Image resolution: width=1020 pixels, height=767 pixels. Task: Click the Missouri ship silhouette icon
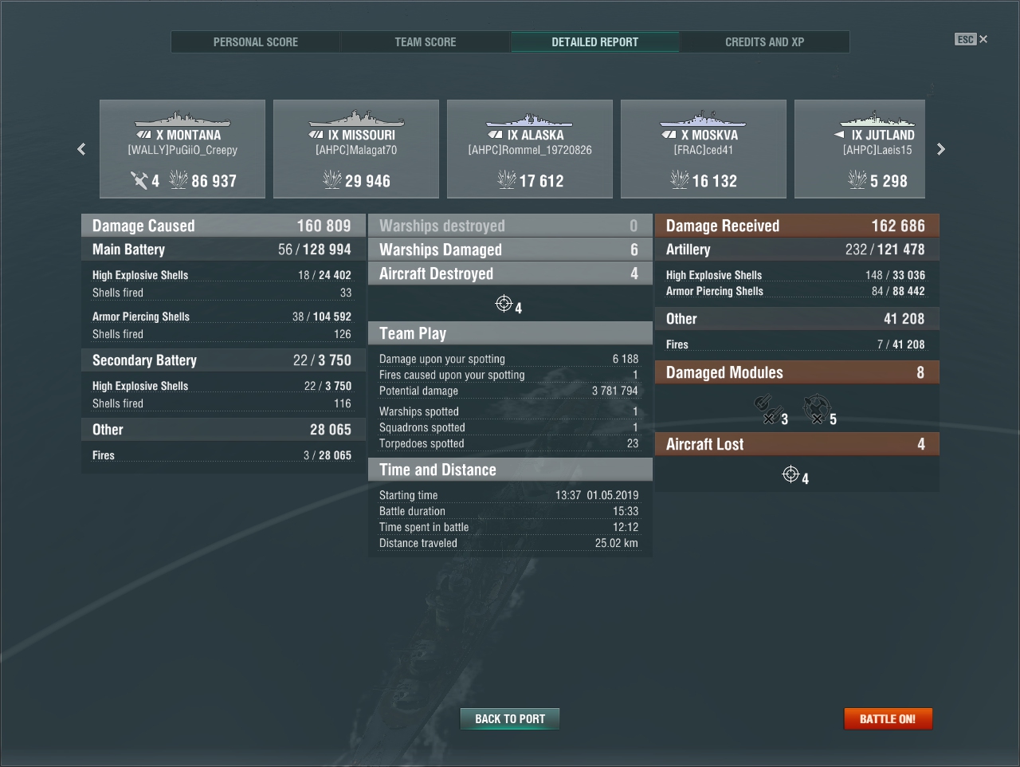356,119
